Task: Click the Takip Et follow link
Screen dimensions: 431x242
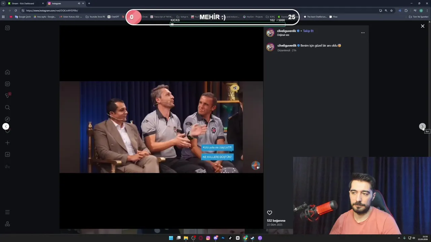Action: click(x=308, y=31)
